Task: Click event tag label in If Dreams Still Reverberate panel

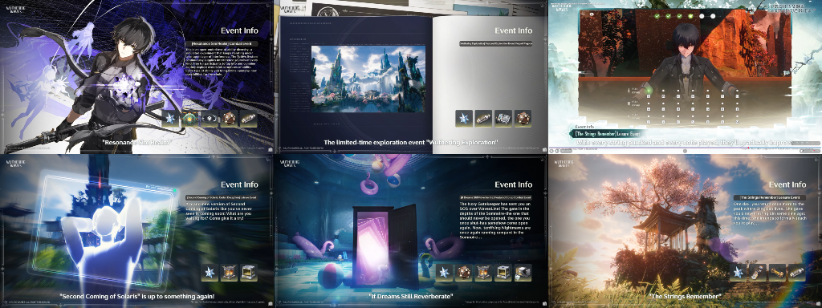Action: (x=496, y=198)
